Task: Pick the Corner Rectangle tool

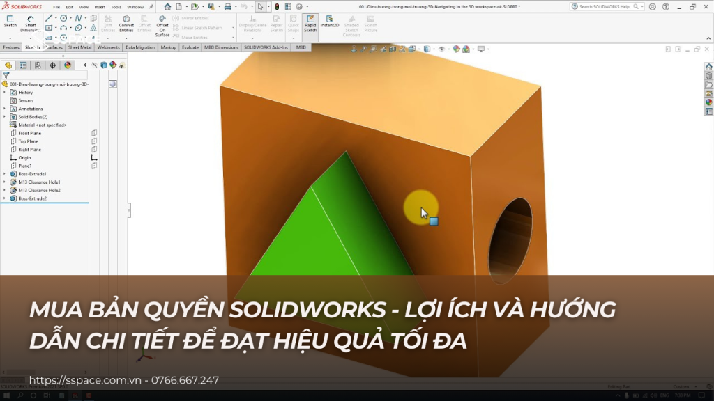Action: (48, 28)
